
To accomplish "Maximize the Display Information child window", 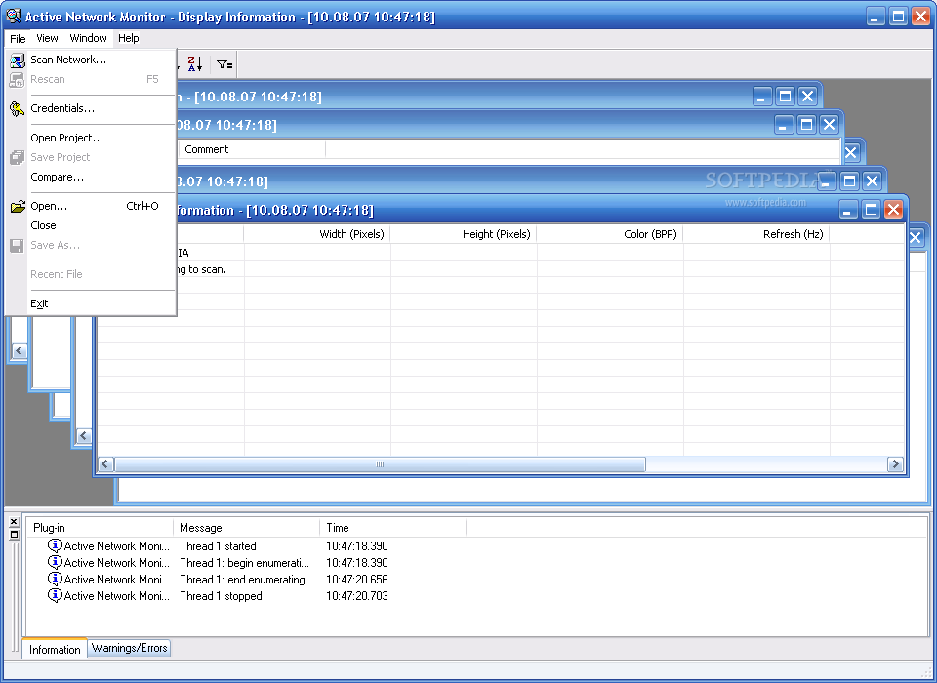I will click(871, 209).
